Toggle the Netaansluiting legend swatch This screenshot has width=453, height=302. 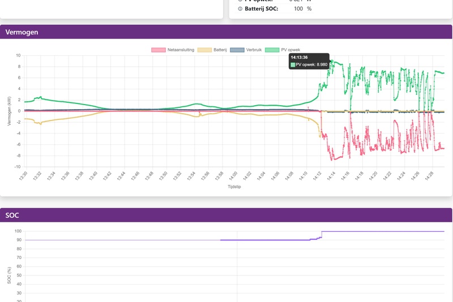click(159, 50)
